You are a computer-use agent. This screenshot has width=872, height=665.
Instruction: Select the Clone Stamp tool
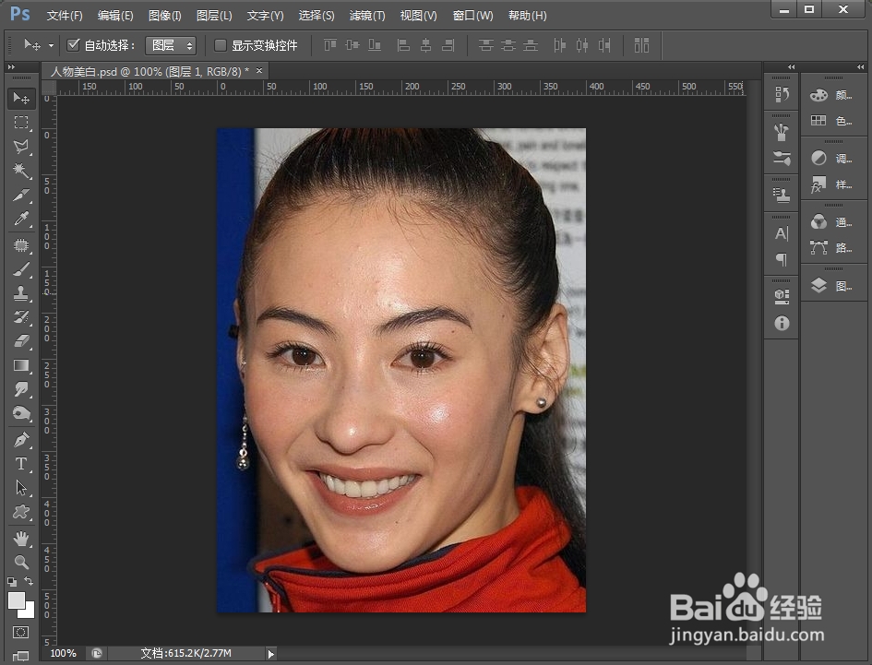click(21, 293)
